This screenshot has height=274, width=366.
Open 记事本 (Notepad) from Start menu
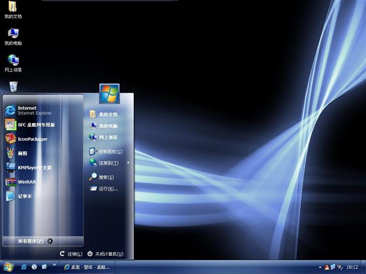(x=43, y=196)
